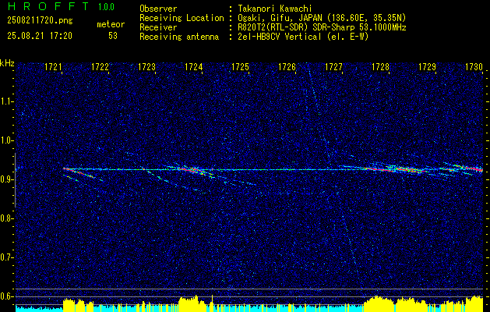Click the Receiving antenna field label
Image resolution: width=490 pixels, height=312 pixels.
[179, 37]
